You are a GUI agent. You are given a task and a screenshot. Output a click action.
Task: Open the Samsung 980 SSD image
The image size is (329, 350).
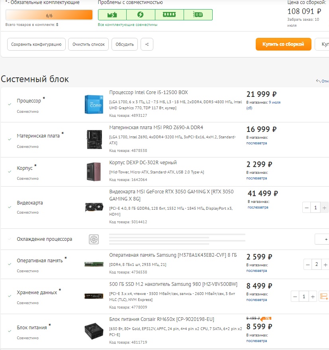tap(94, 296)
